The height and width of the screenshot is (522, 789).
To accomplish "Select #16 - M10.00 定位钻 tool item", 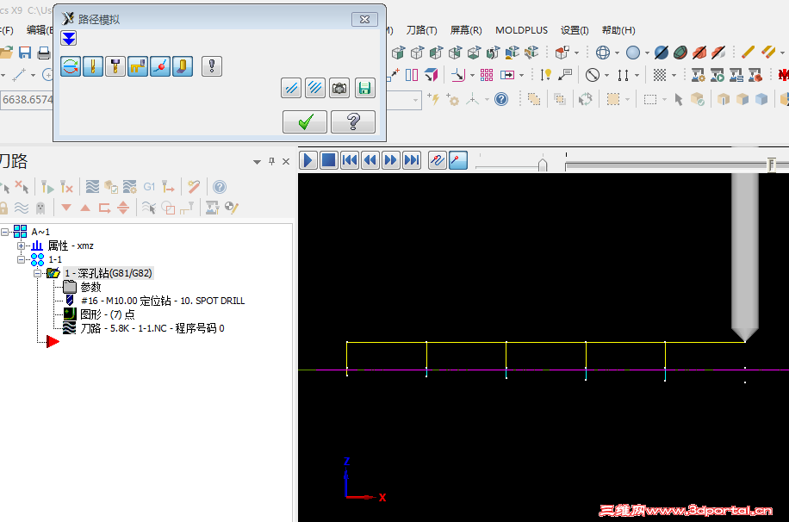I will 163,301.
